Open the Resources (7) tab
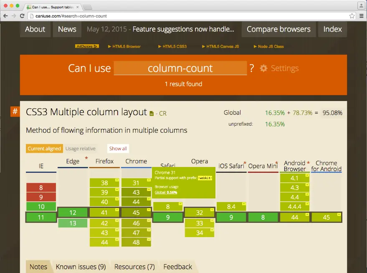The height and width of the screenshot is (273, 367). pos(134,267)
